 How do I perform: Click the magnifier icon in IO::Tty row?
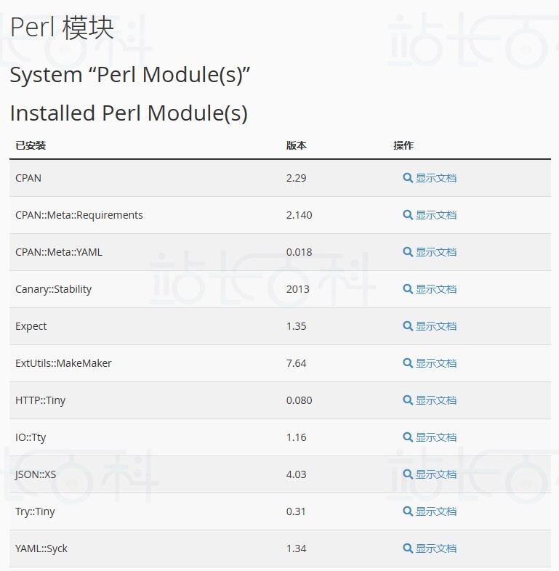(407, 437)
